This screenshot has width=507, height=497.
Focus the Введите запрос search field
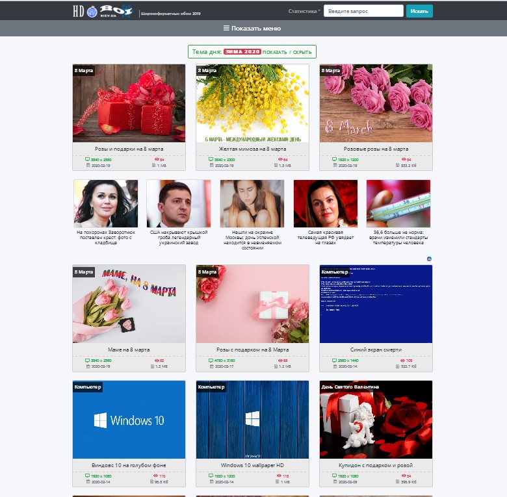(363, 11)
